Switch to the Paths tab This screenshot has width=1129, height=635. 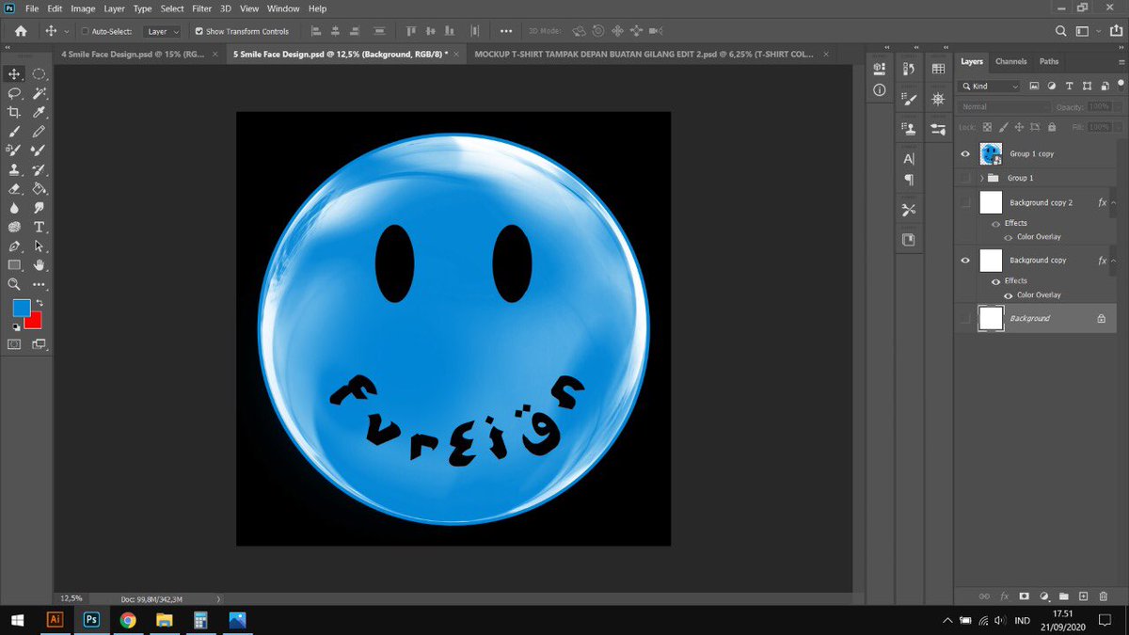pos(1049,62)
